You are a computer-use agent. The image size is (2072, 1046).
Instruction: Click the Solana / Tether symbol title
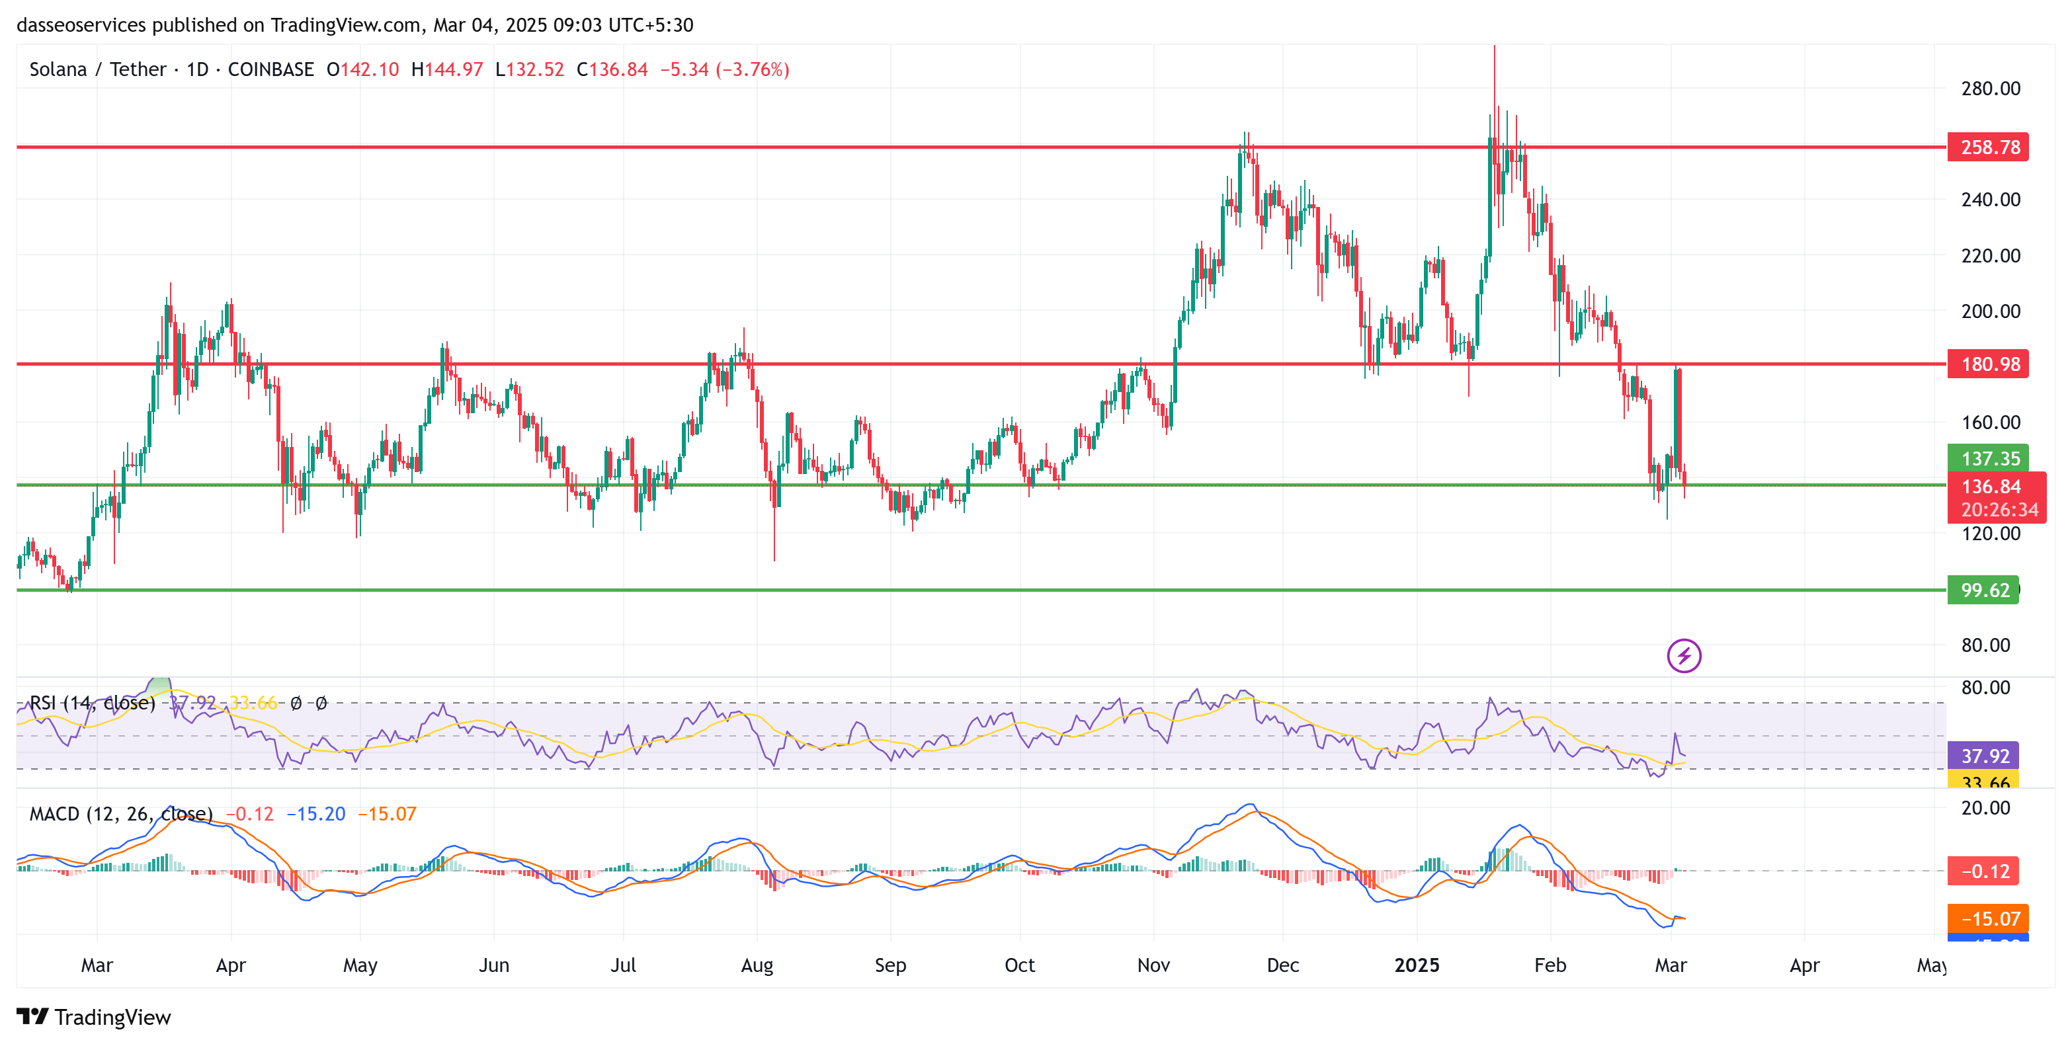(x=98, y=69)
